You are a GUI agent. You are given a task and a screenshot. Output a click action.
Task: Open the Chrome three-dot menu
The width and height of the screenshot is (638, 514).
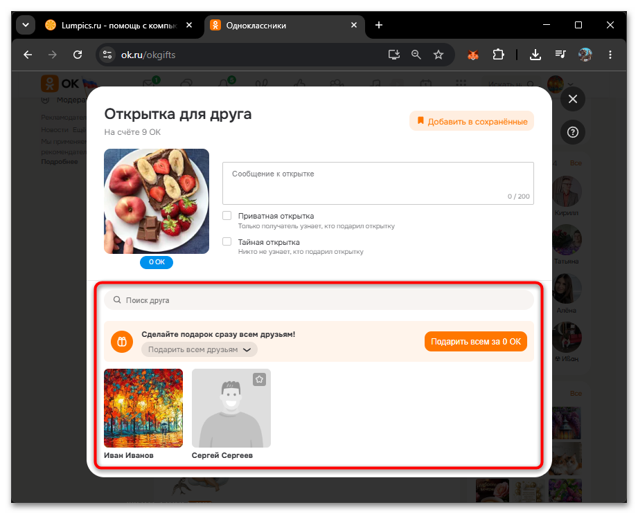pos(610,55)
